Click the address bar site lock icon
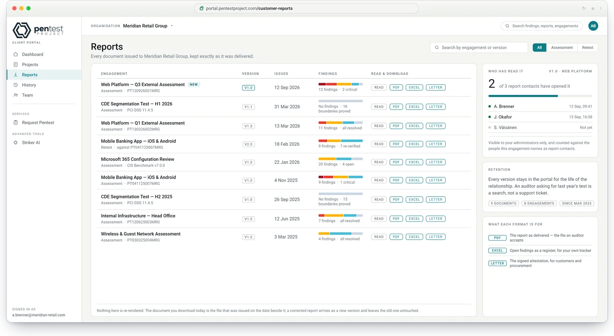The width and height of the screenshot is (614, 336). 201,8
